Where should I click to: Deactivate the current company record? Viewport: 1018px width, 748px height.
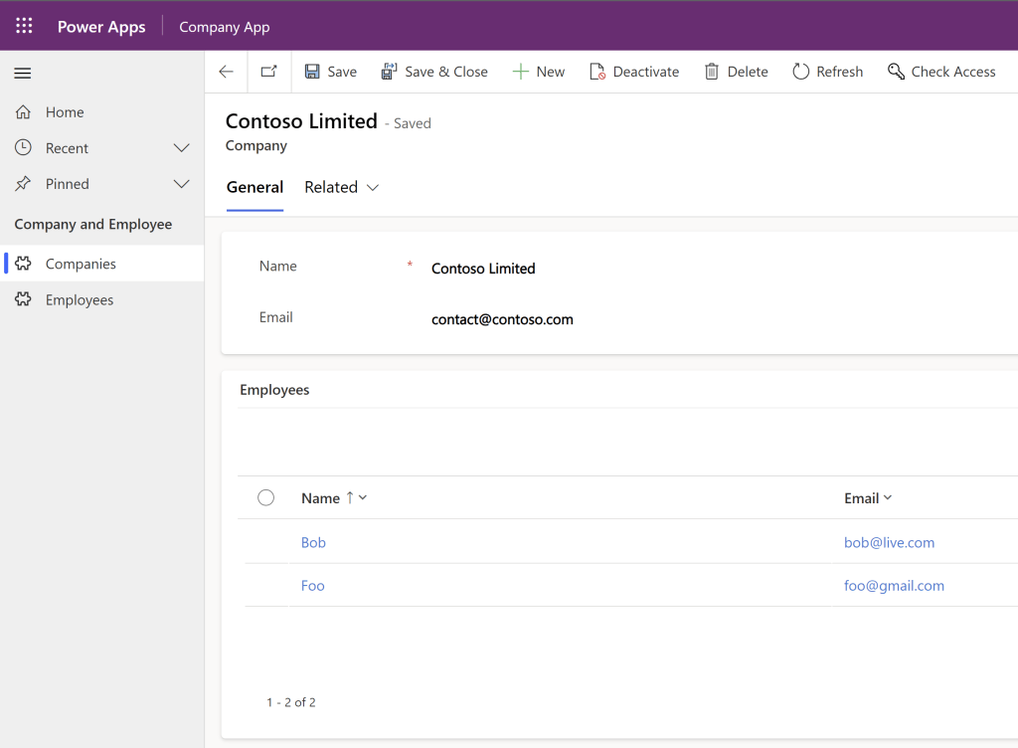click(x=634, y=72)
